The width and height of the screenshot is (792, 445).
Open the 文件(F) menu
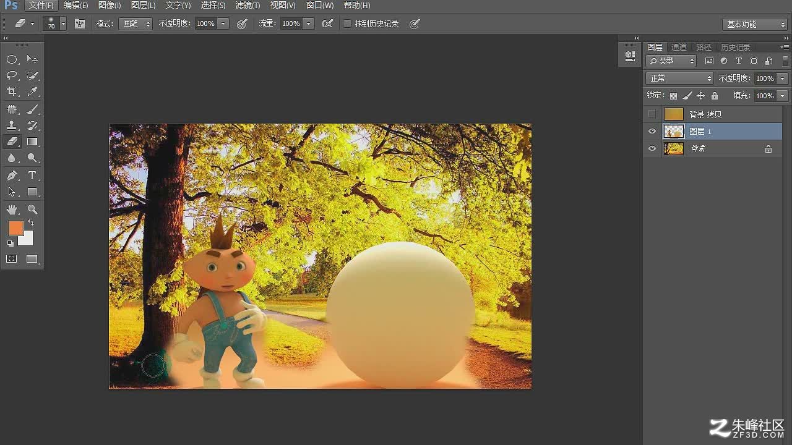tap(41, 5)
